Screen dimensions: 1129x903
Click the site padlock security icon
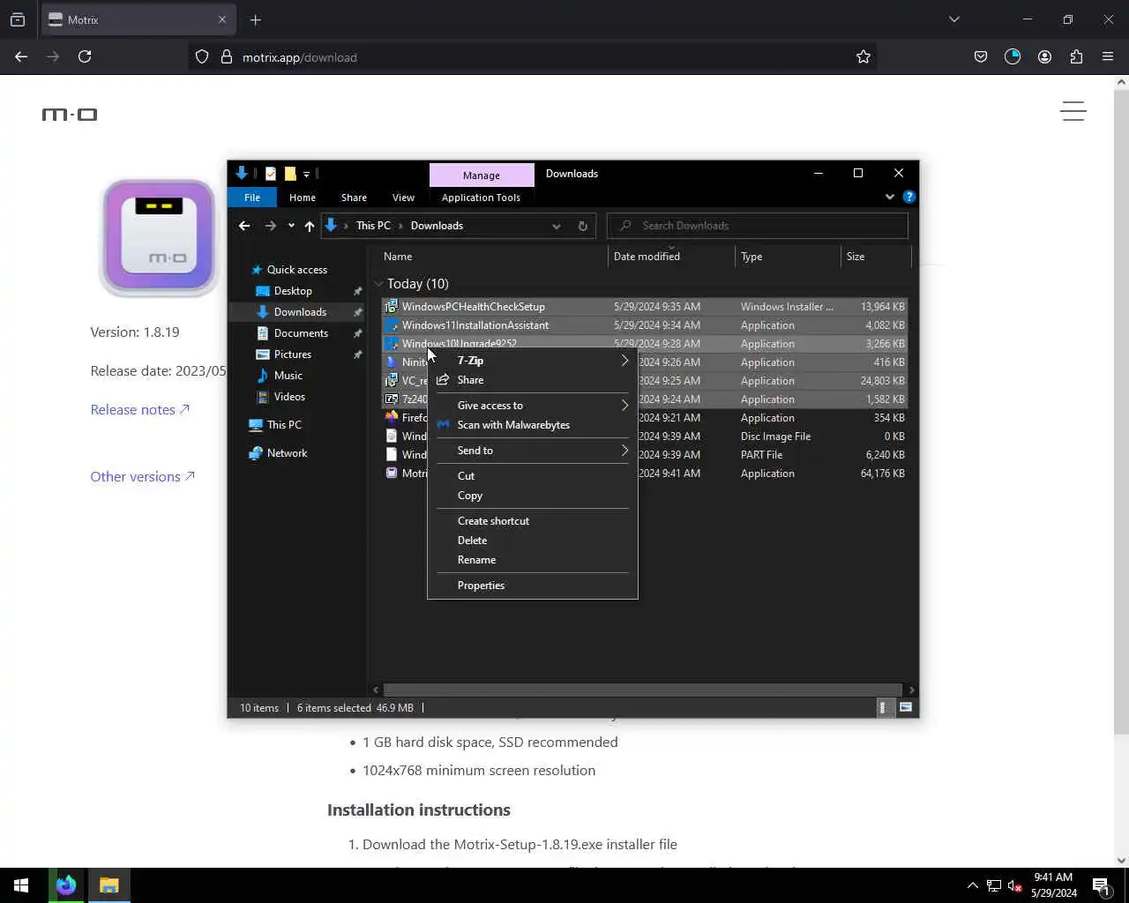point(226,56)
